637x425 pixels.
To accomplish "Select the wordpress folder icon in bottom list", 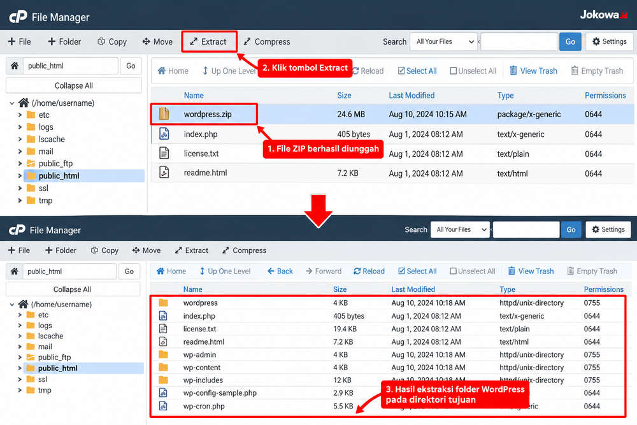I will 163,303.
